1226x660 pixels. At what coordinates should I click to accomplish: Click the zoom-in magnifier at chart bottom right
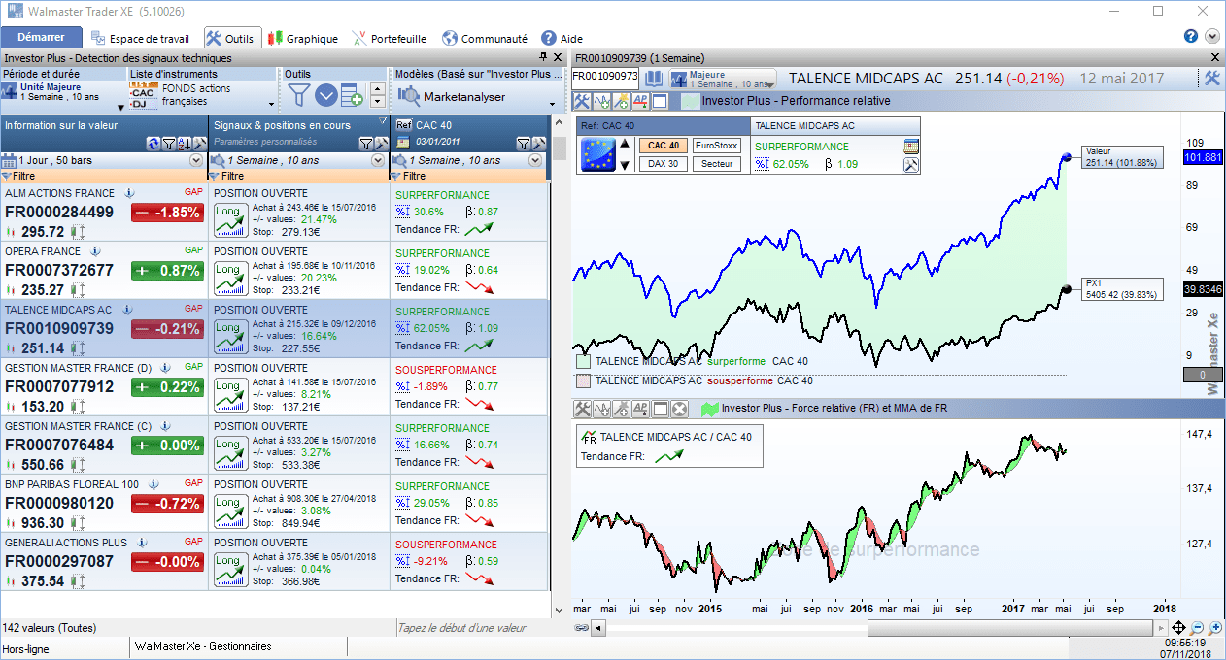pyautogui.click(x=1214, y=628)
